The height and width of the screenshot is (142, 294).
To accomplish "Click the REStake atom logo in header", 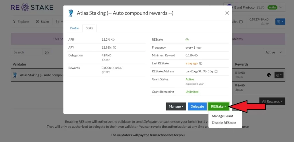I will click(x=25, y=7).
